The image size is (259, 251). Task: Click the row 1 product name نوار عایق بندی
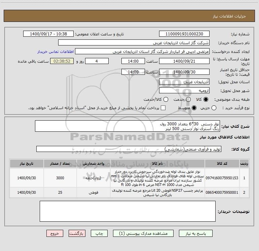tap(157, 178)
